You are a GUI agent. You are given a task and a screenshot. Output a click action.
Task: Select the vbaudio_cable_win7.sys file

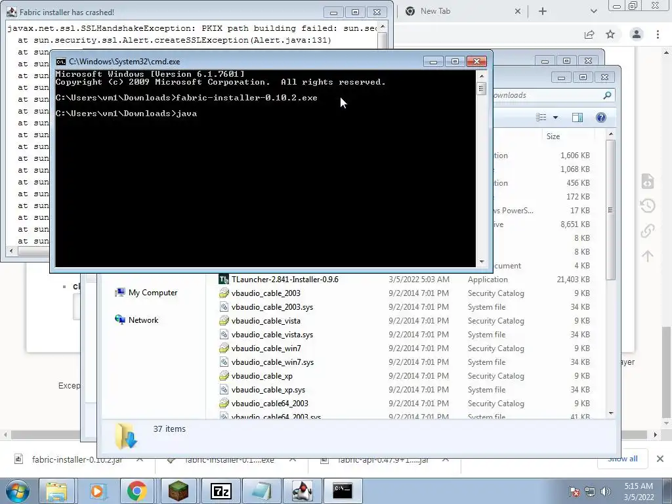[272, 362]
